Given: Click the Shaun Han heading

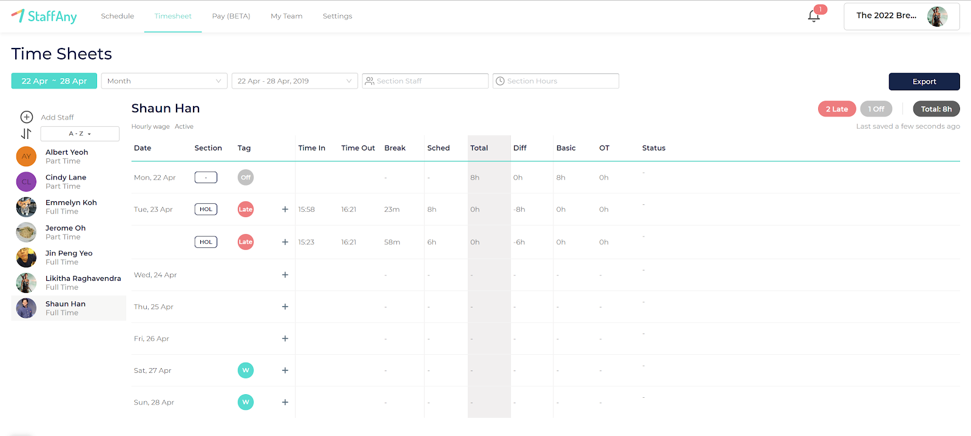Looking at the screenshot, I should tap(166, 109).
